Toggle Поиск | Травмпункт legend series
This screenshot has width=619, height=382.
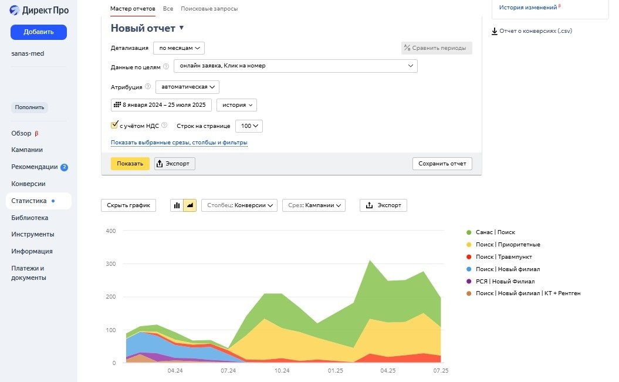[x=469, y=256]
